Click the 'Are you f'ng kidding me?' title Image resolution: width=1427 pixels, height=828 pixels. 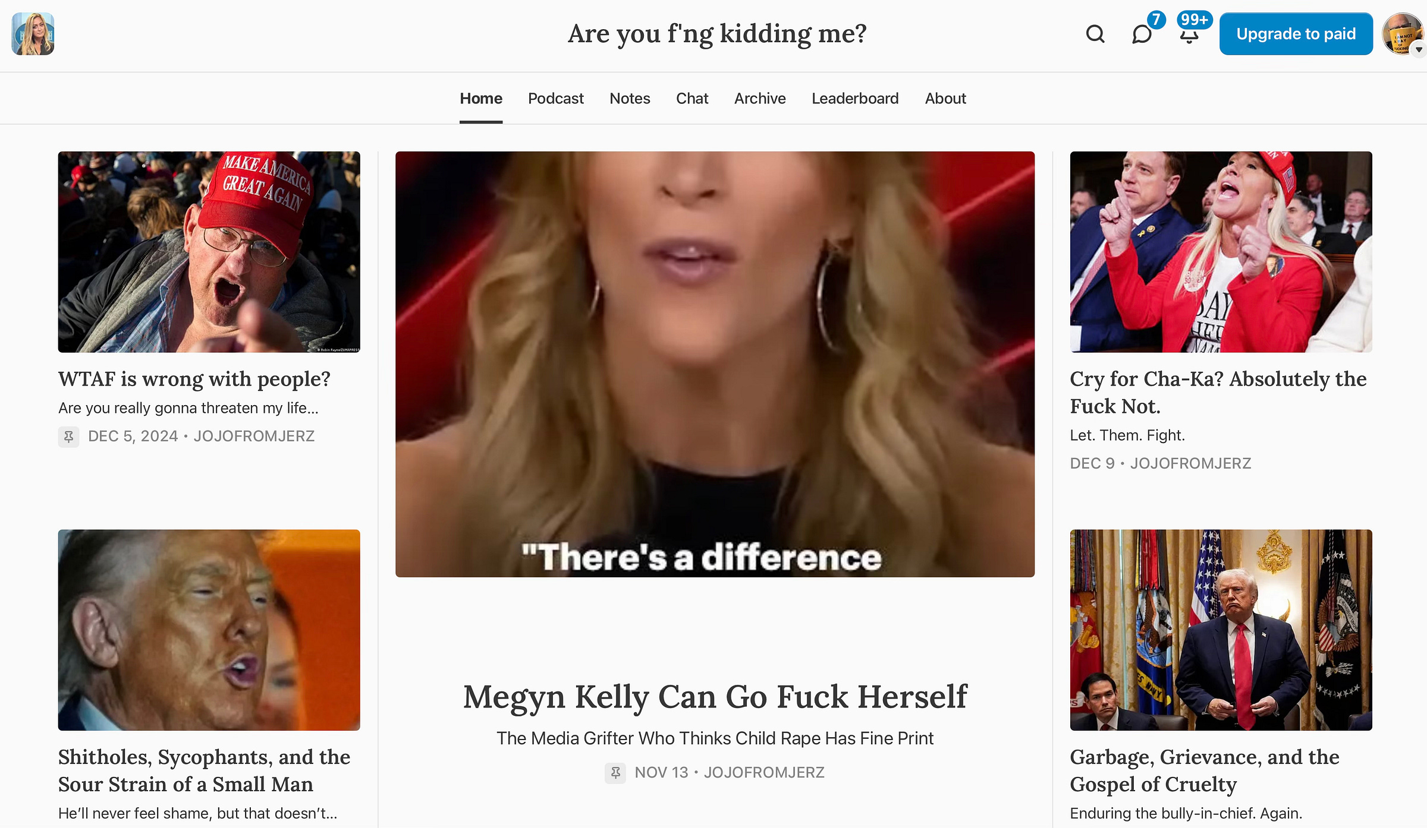pos(717,34)
